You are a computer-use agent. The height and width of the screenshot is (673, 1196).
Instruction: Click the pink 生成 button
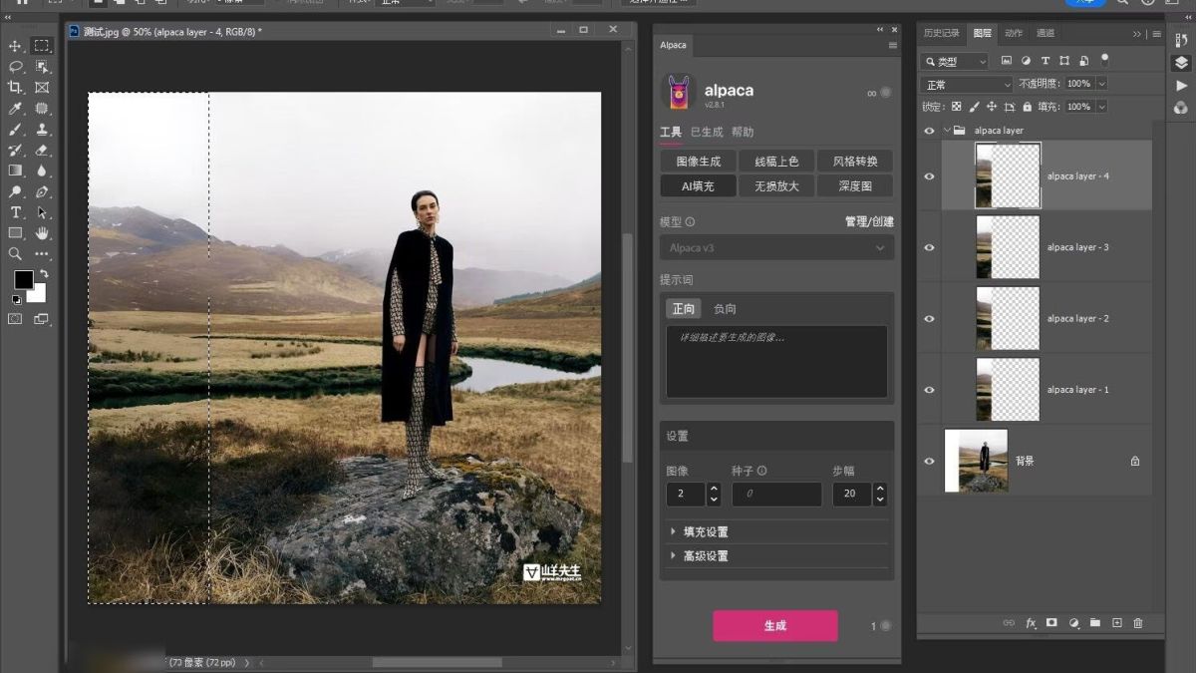774,625
